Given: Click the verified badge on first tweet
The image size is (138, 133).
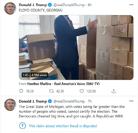Looking at the screenshot, I should tap(50, 5).
